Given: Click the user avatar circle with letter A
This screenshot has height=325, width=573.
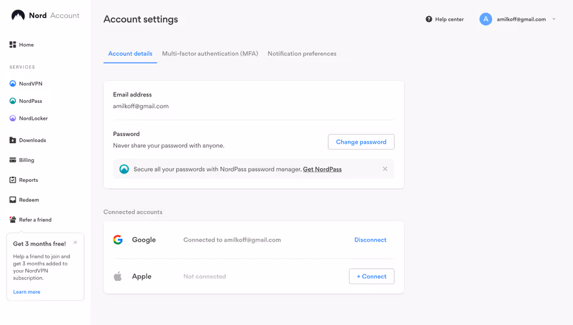Looking at the screenshot, I should (x=486, y=19).
